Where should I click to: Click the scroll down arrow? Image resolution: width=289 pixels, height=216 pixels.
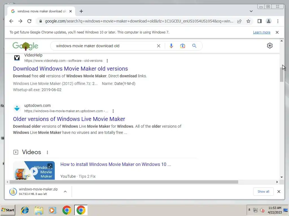click(282, 177)
